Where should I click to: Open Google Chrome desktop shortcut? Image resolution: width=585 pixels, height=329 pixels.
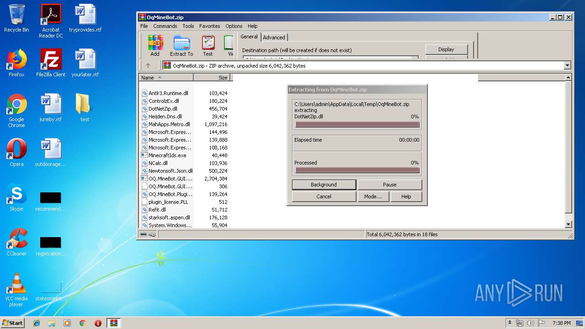pyautogui.click(x=16, y=111)
